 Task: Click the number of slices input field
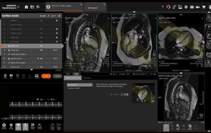pyautogui.click(x=123, y=95)
